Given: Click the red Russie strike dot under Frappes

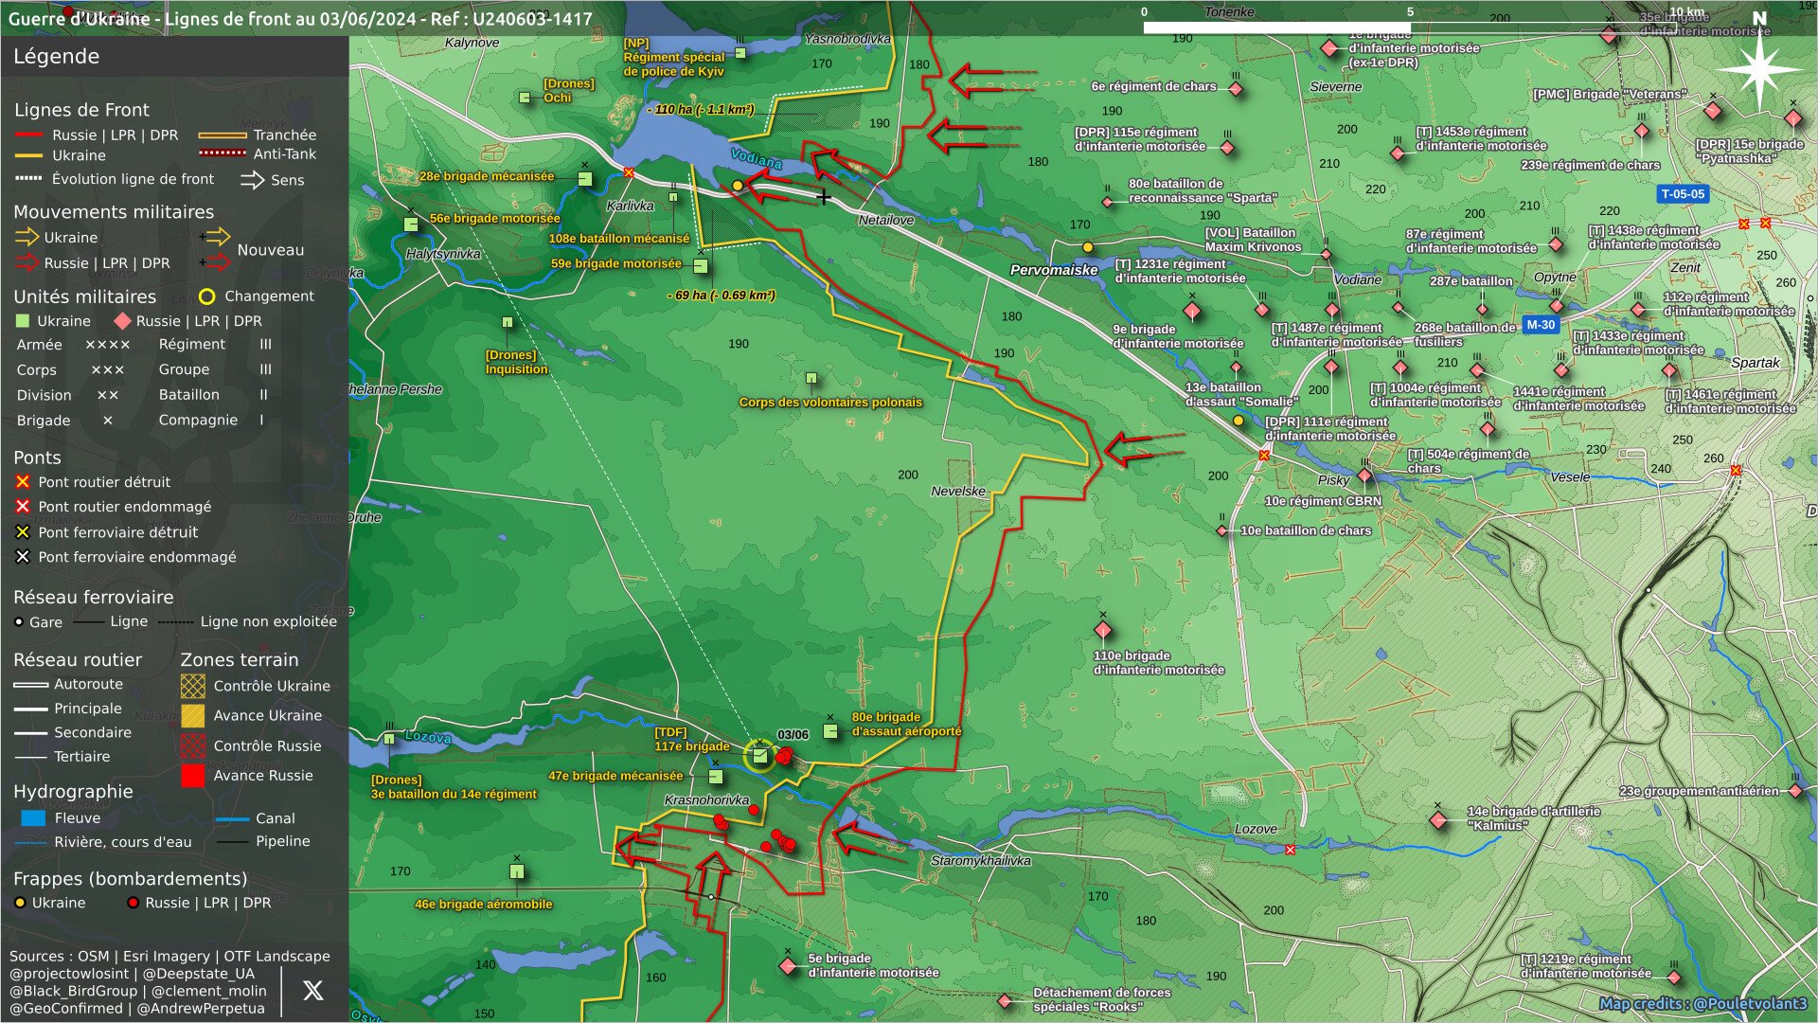Looking at the screenshot, I should point(134,903).
